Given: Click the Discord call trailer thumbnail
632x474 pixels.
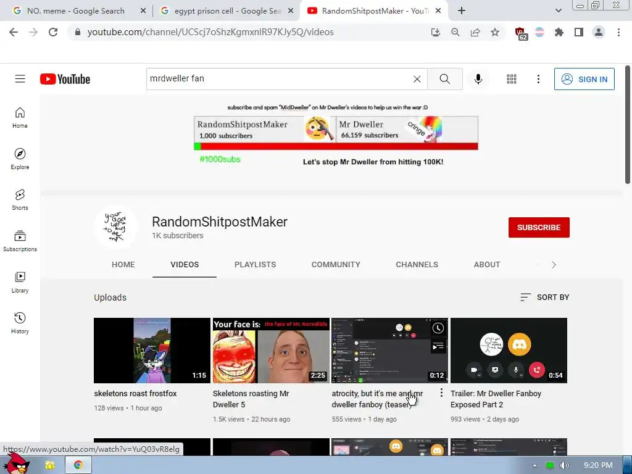Looking at the screenshot, I should coord(509,351).
